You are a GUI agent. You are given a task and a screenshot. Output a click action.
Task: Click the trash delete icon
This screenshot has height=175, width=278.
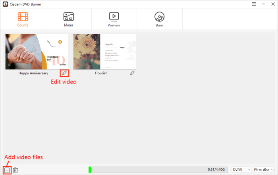(x=15, y=170)
